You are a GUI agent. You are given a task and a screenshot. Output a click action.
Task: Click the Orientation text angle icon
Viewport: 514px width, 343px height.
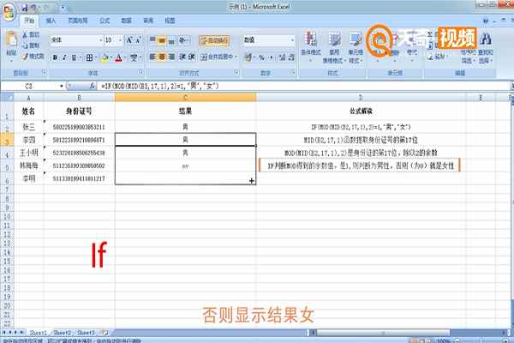(x=182, y=40)
